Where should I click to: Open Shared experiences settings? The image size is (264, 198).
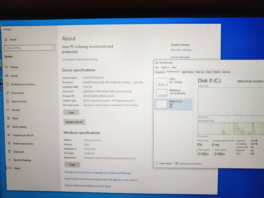click(x=21, y=143)
